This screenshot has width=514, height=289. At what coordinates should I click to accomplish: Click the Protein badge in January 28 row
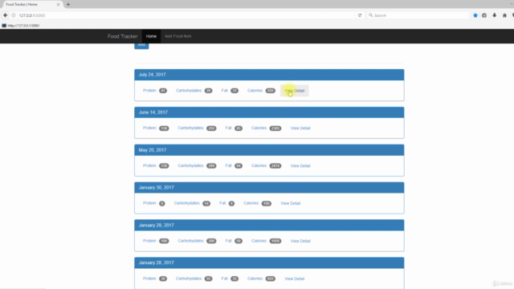(163, 279)
